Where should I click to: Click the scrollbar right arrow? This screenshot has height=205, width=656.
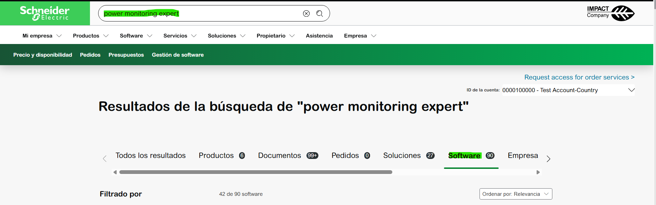click(538, 172)
